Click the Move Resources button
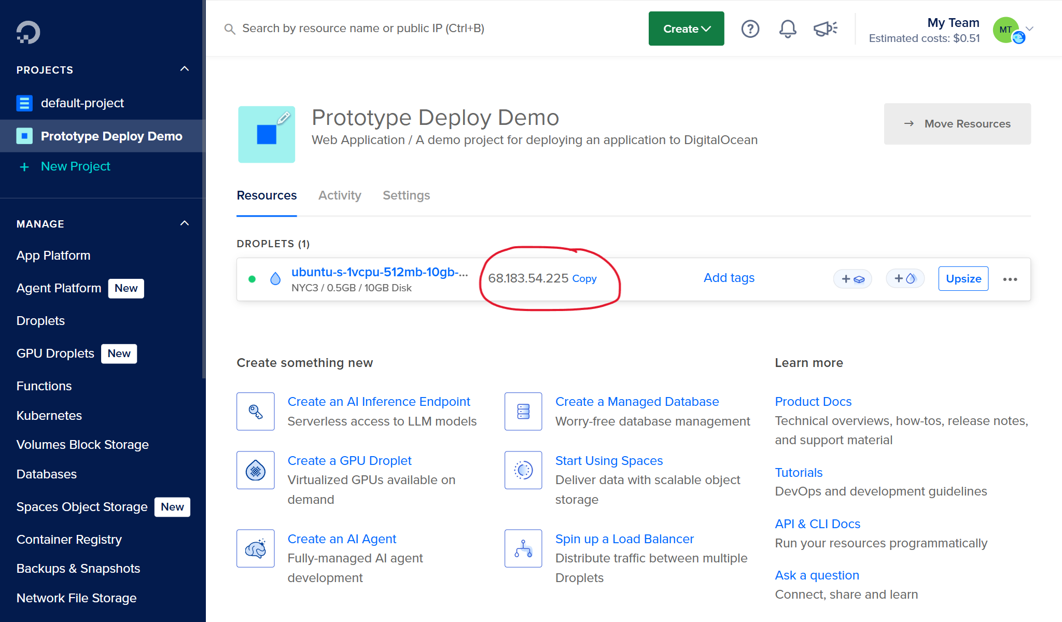Viewport: 1062px width, 622px height. point(957,124)
